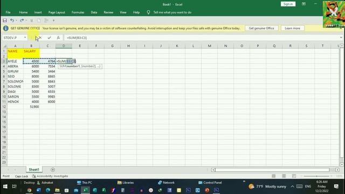The width and height of the screenshot is (345, 194).
Task: Open Network toolbar shortcut
Action: pyautogui.click(x=166, y=183)
